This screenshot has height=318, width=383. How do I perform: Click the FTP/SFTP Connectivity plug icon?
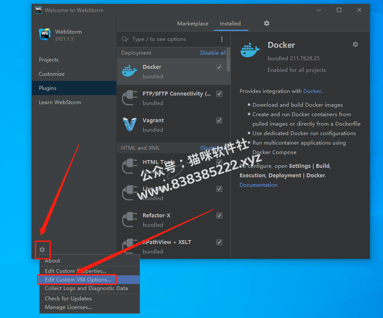click(x=129, y=98)
